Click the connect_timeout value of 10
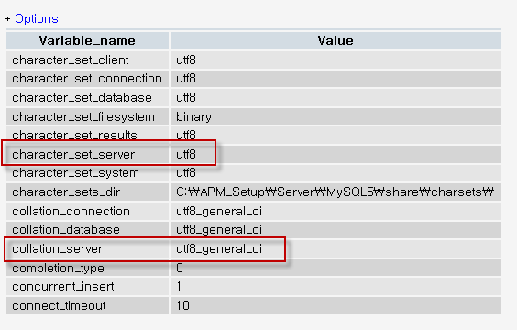The image size is (517, 330). click(x=182, y=305)
